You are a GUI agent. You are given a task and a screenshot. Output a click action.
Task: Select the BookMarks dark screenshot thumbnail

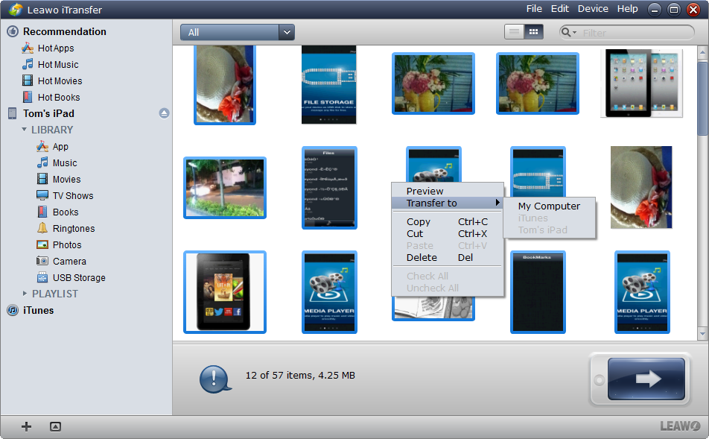pyautogui.click(x=538, y=292)
